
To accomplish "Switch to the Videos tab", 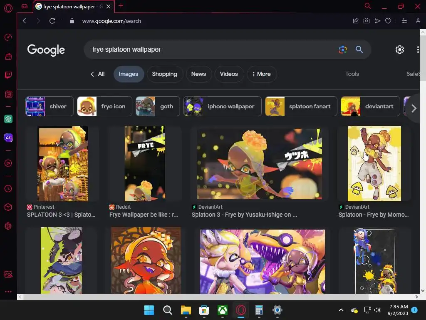I will point(229,74).
